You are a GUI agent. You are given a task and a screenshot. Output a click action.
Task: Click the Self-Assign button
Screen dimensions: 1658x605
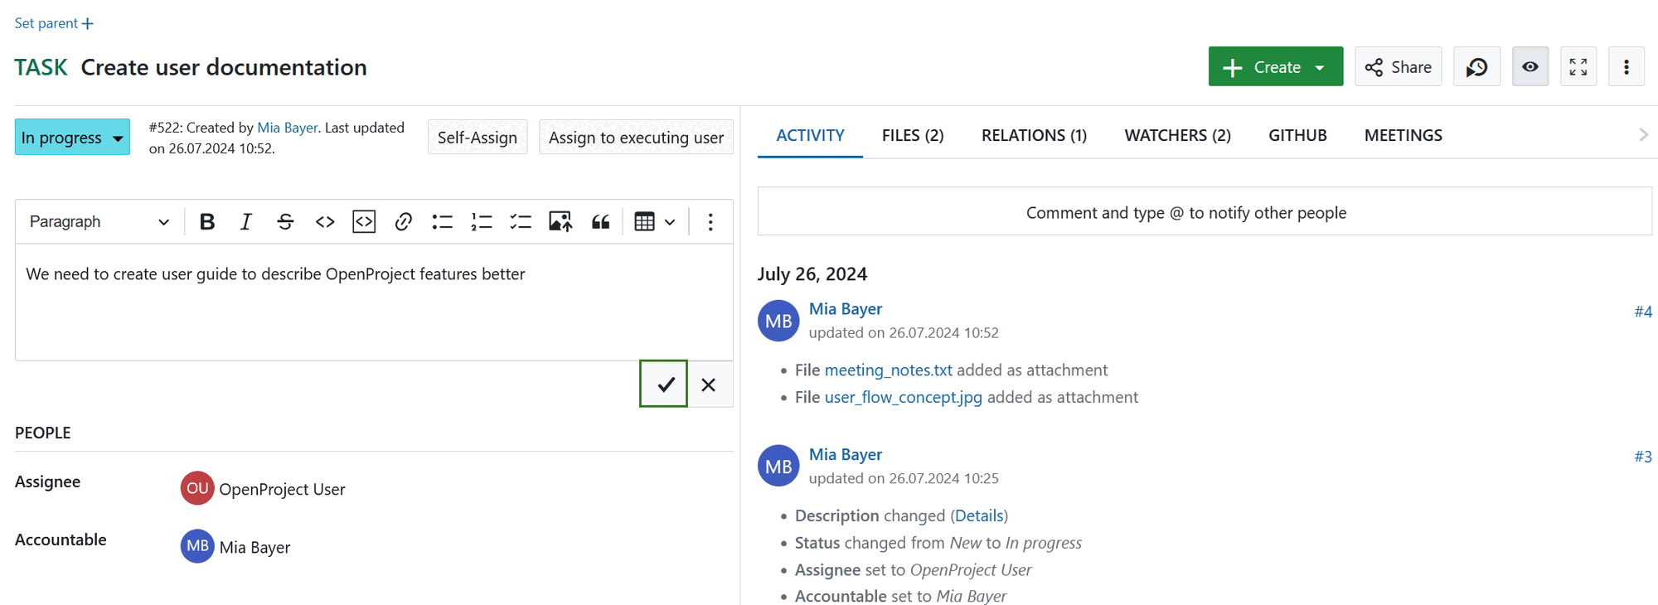477,138
